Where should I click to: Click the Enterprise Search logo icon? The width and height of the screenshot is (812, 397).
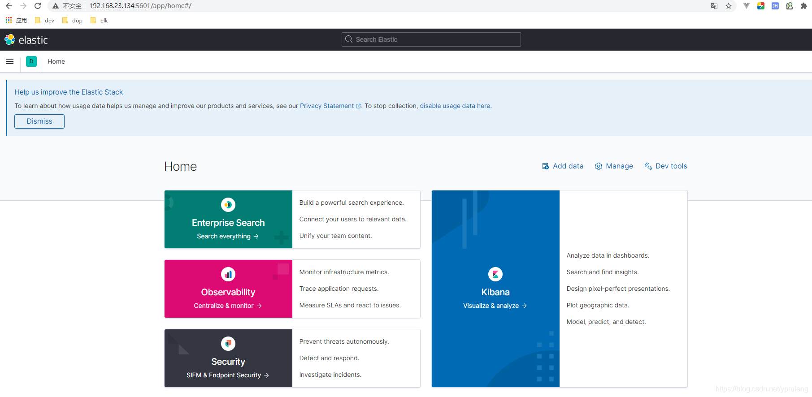(x=228, y=205)
